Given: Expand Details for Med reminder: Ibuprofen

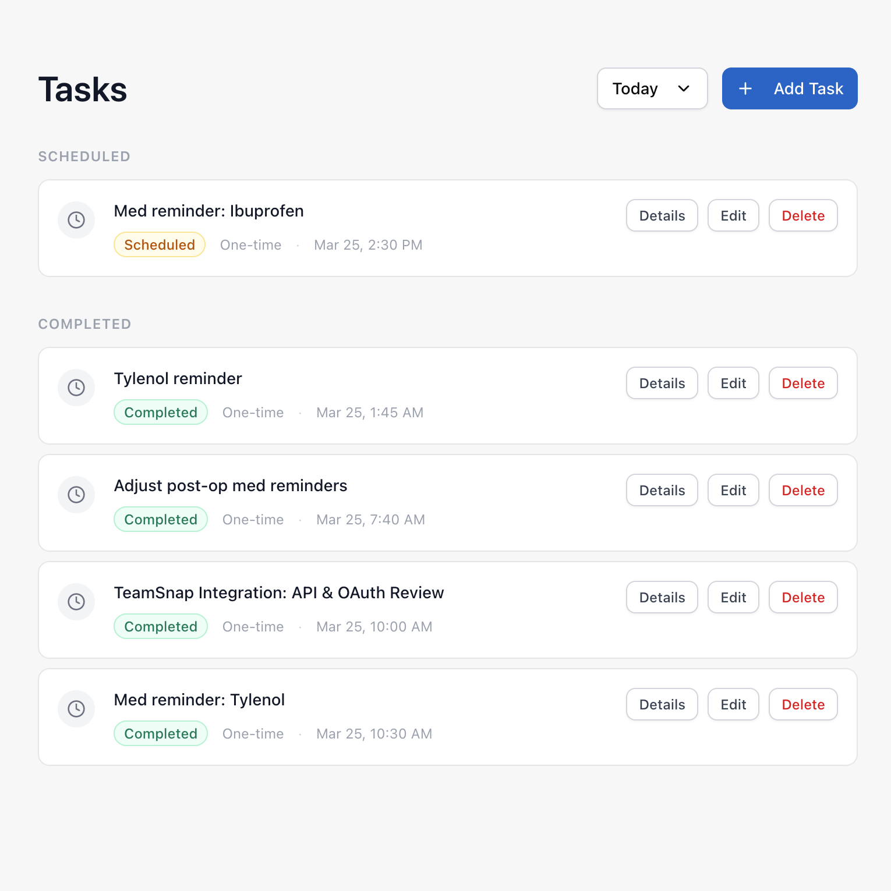Looking at the screenshot, I should (662, 215).
